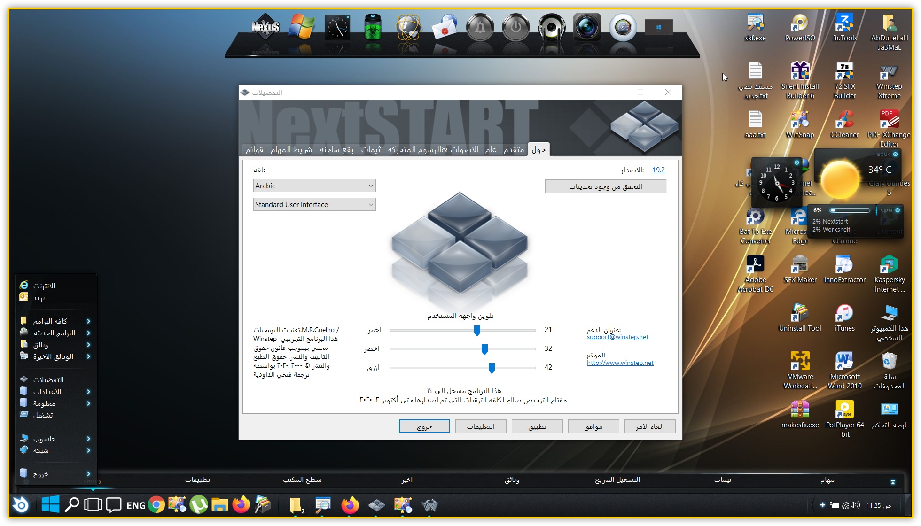Click the ازرق blue color slider
Viewport: 921px width, 526px height.
pos(462,368)
